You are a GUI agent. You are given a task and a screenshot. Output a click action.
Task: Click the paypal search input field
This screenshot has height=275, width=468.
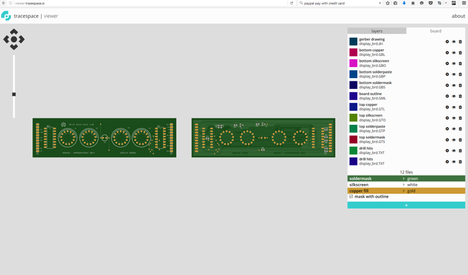tap(340, 3)
